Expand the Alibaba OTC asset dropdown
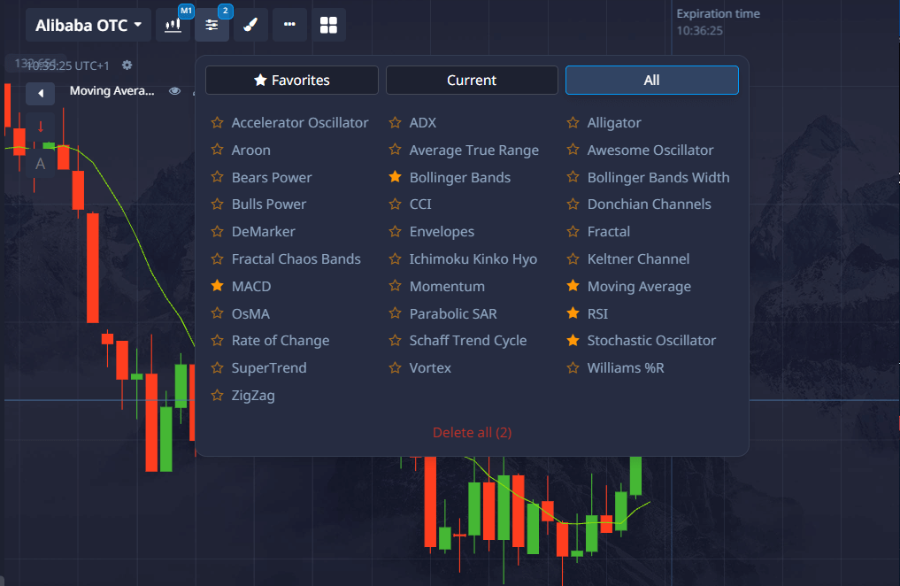The width and height of the screenshot is (900, 586). pyautogui.click(x=88, y=26)
